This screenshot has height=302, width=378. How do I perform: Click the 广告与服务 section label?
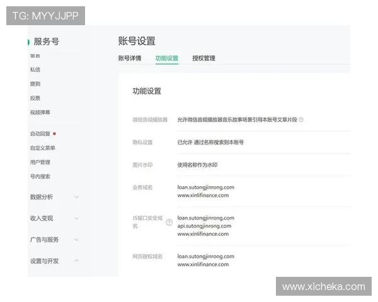point(44,240)
